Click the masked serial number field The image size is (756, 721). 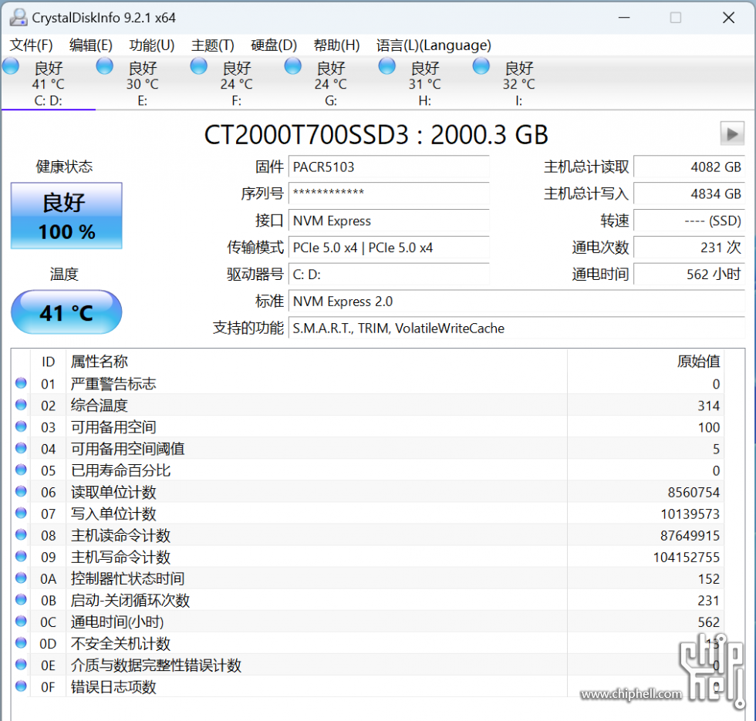389,194
